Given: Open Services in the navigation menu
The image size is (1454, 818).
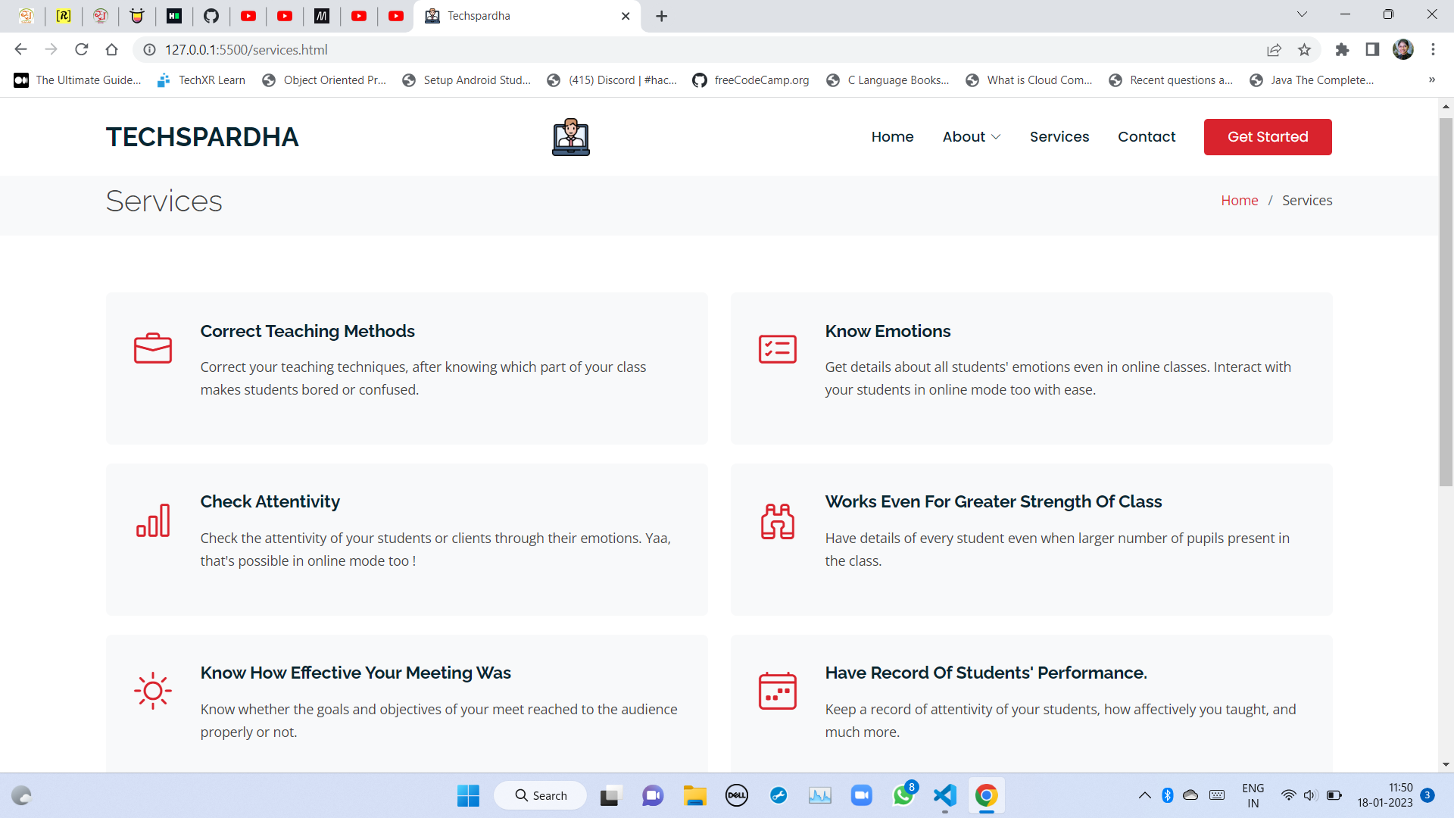Looking at the screenshot, I should (x=1059, y=137).
